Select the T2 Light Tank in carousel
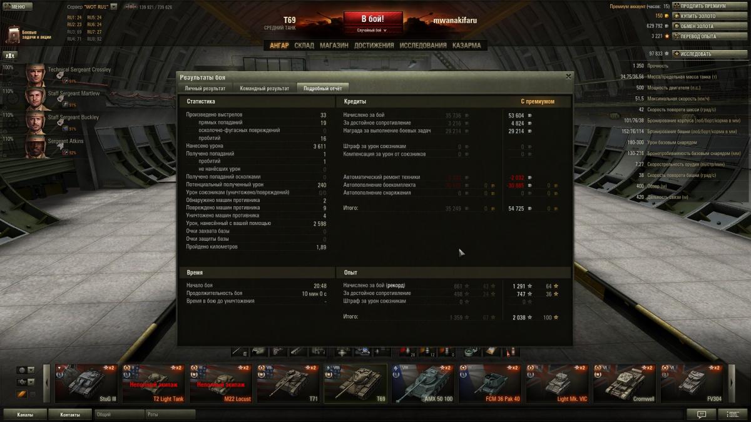Image resolution: width=751 pixels, height=422 pixels. click(x=153, y=384)
